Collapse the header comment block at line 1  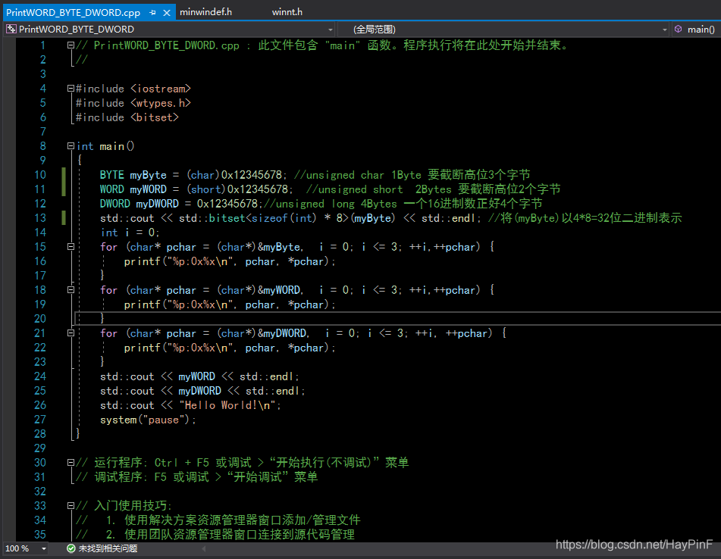click(x=71, y=45)
